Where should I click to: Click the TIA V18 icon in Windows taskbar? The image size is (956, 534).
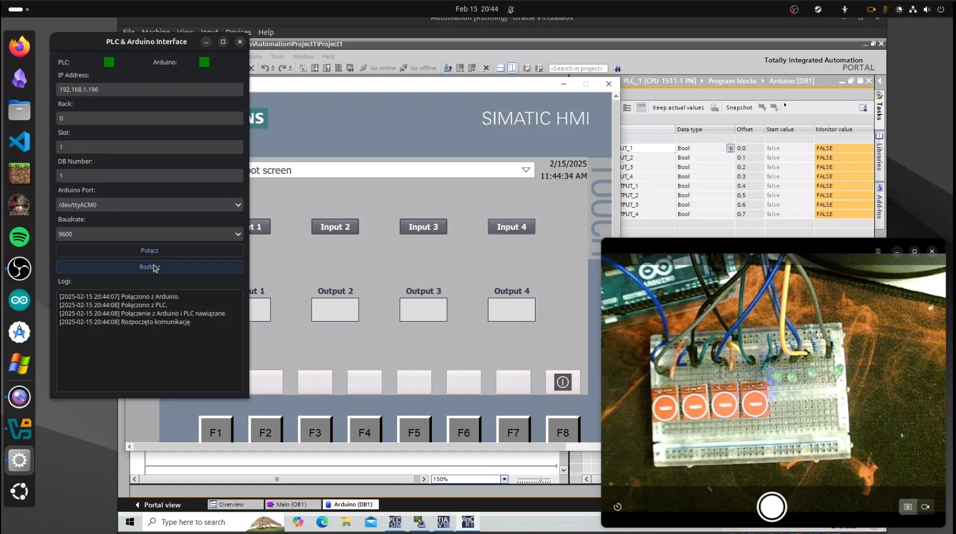point(443,522)
